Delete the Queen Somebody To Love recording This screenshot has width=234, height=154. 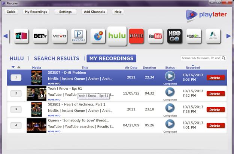tap(216, 126)
